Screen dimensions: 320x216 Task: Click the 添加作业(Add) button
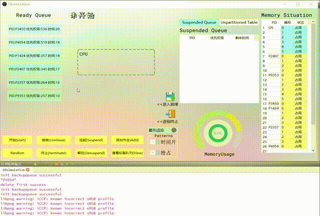click(127, 140)
